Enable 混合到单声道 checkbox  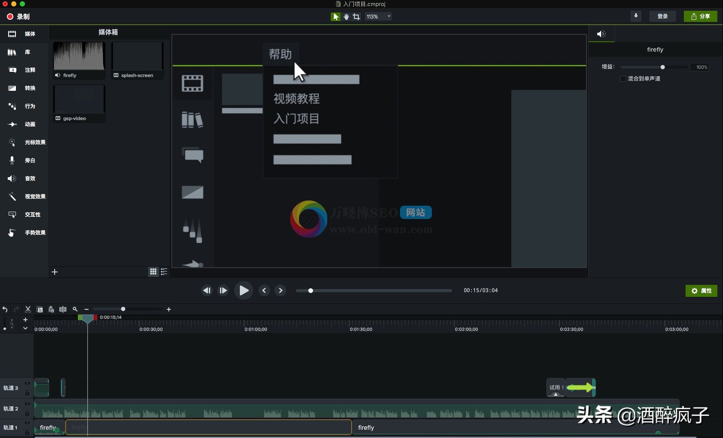[x=623, y=79]
